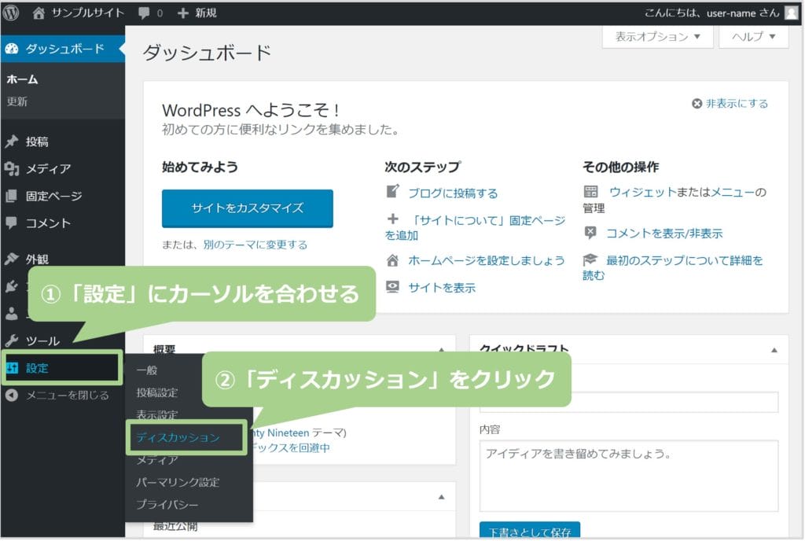This screenshot has height=541, width=805.
Task: Select 投稿設定 in the flyout menu
Action: (x=157, y=392)
